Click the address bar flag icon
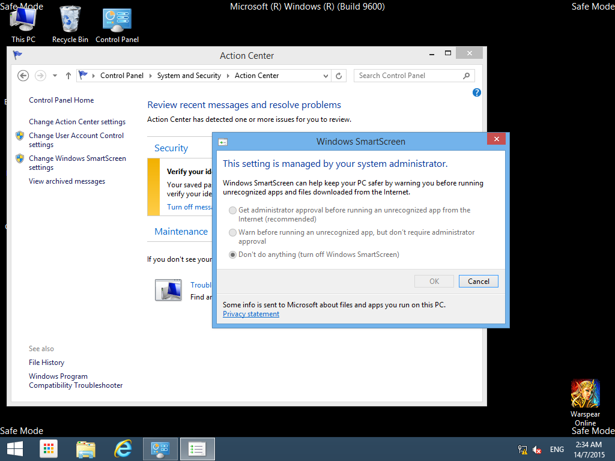Viewport: 615px width, 461px height. (83, 75)
